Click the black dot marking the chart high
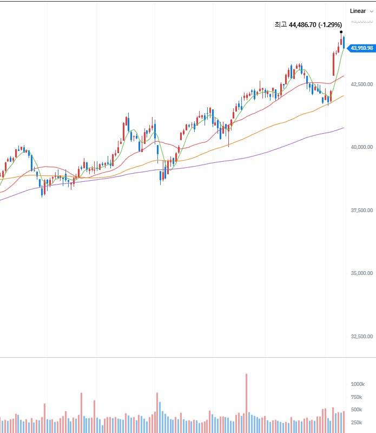Viewport: 376px width, 433px height. point(341,32)
